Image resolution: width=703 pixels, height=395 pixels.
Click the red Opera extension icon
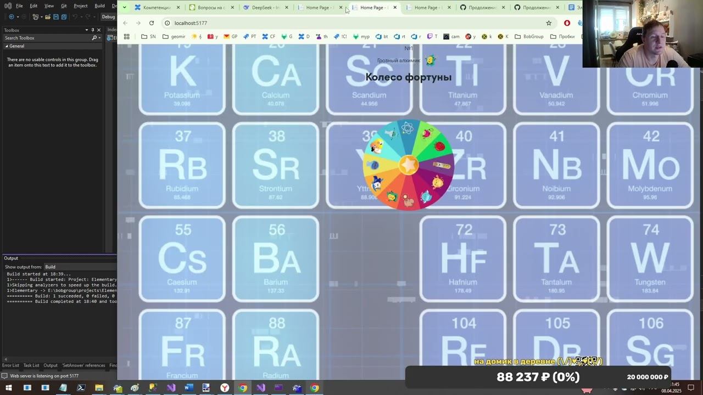coord(567,23)
